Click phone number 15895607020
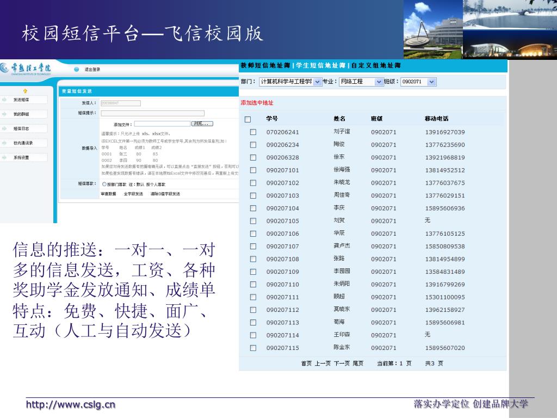 point(445,348)
